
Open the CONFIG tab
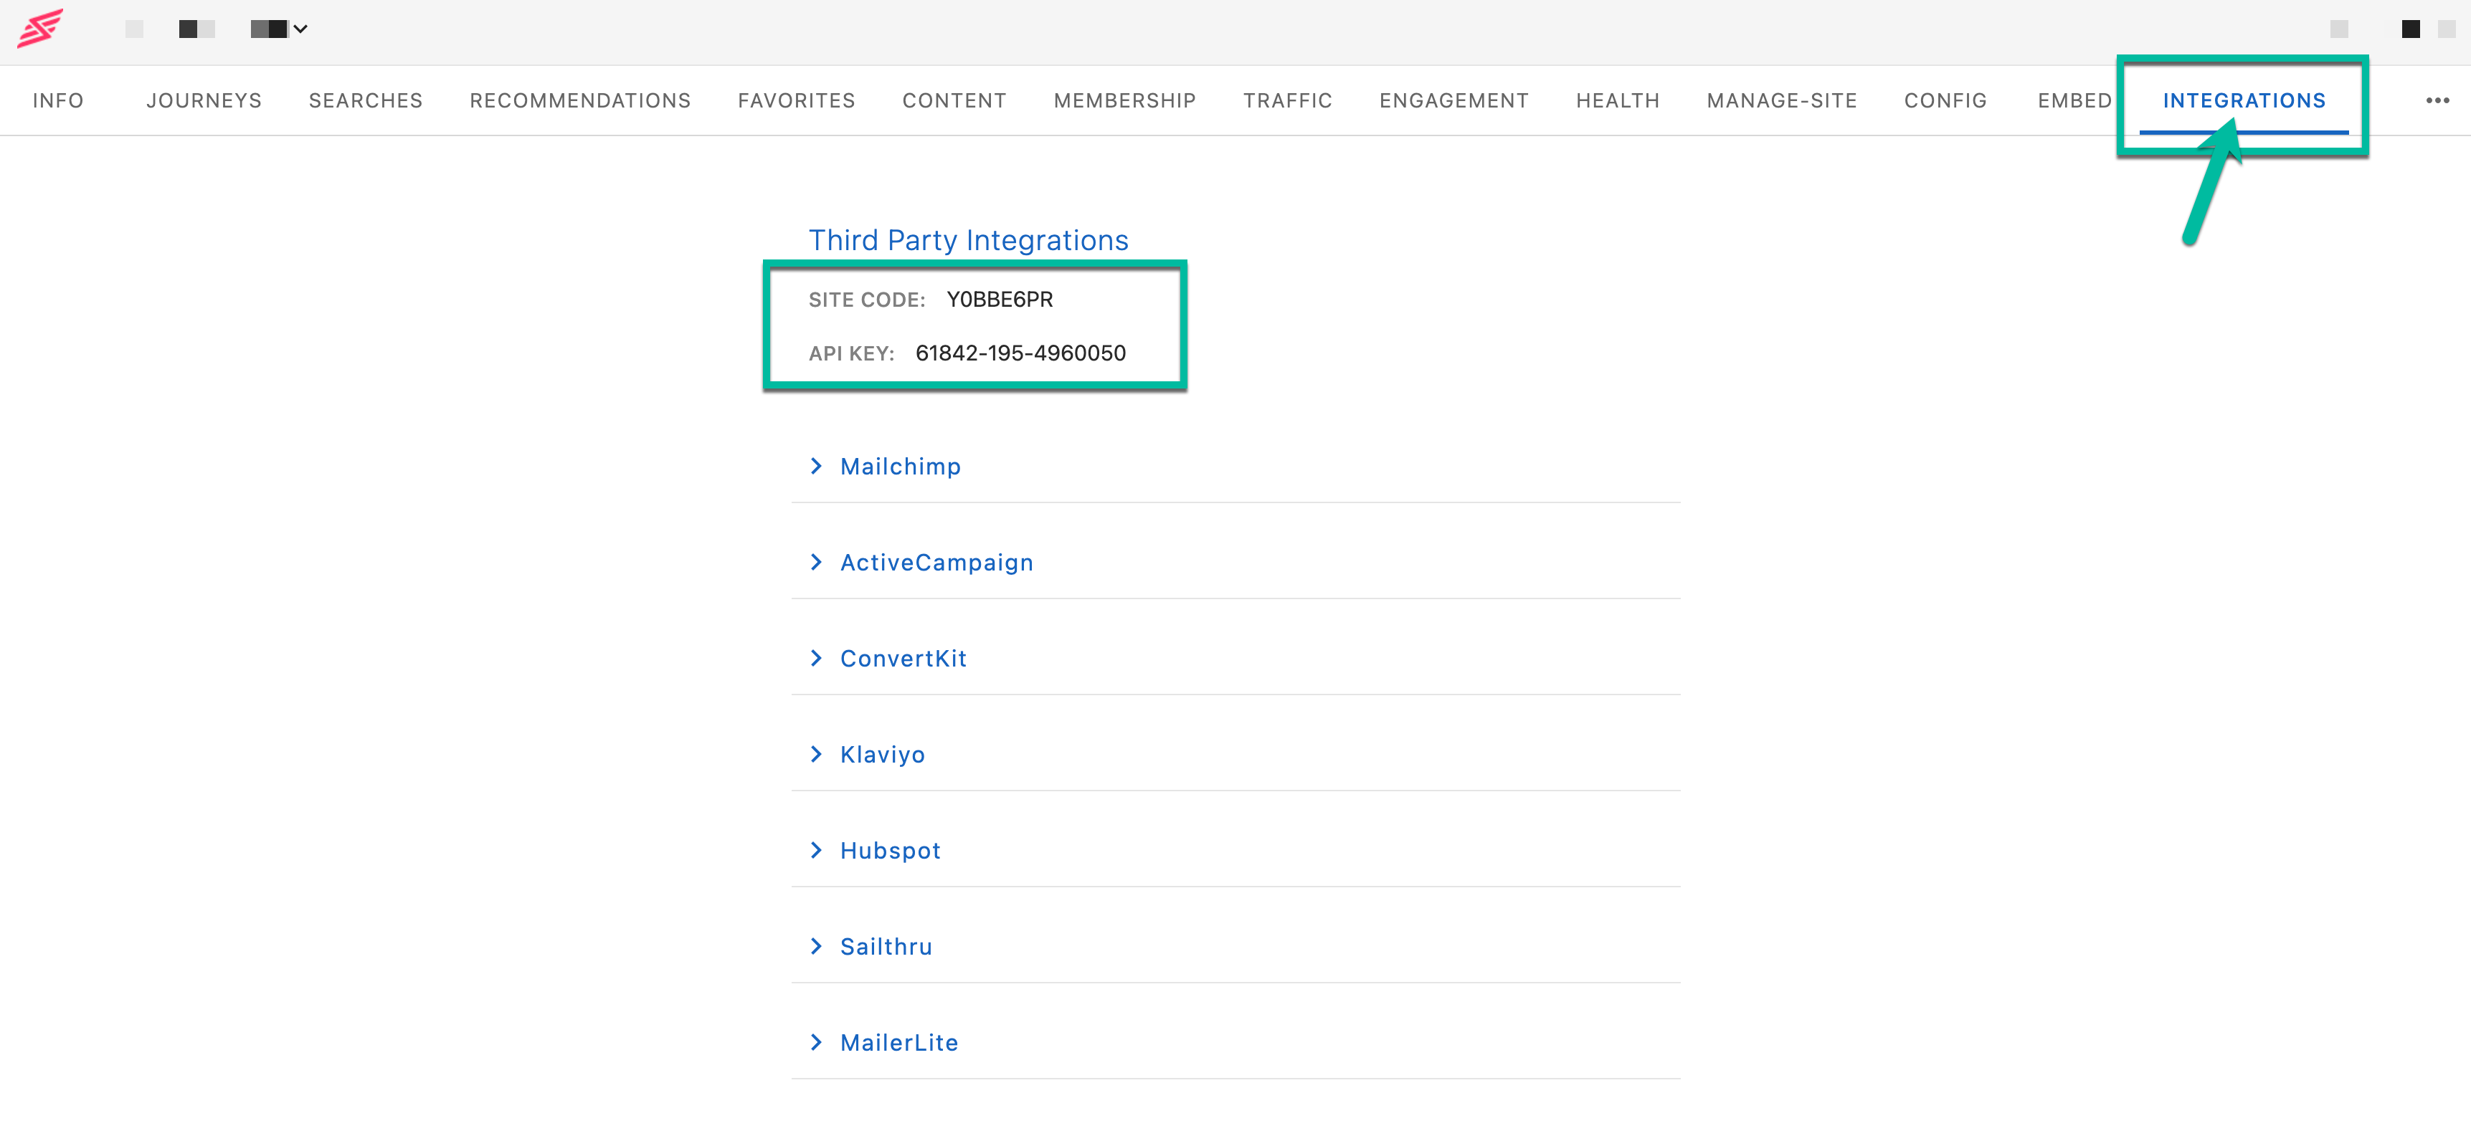point(1945,100)
